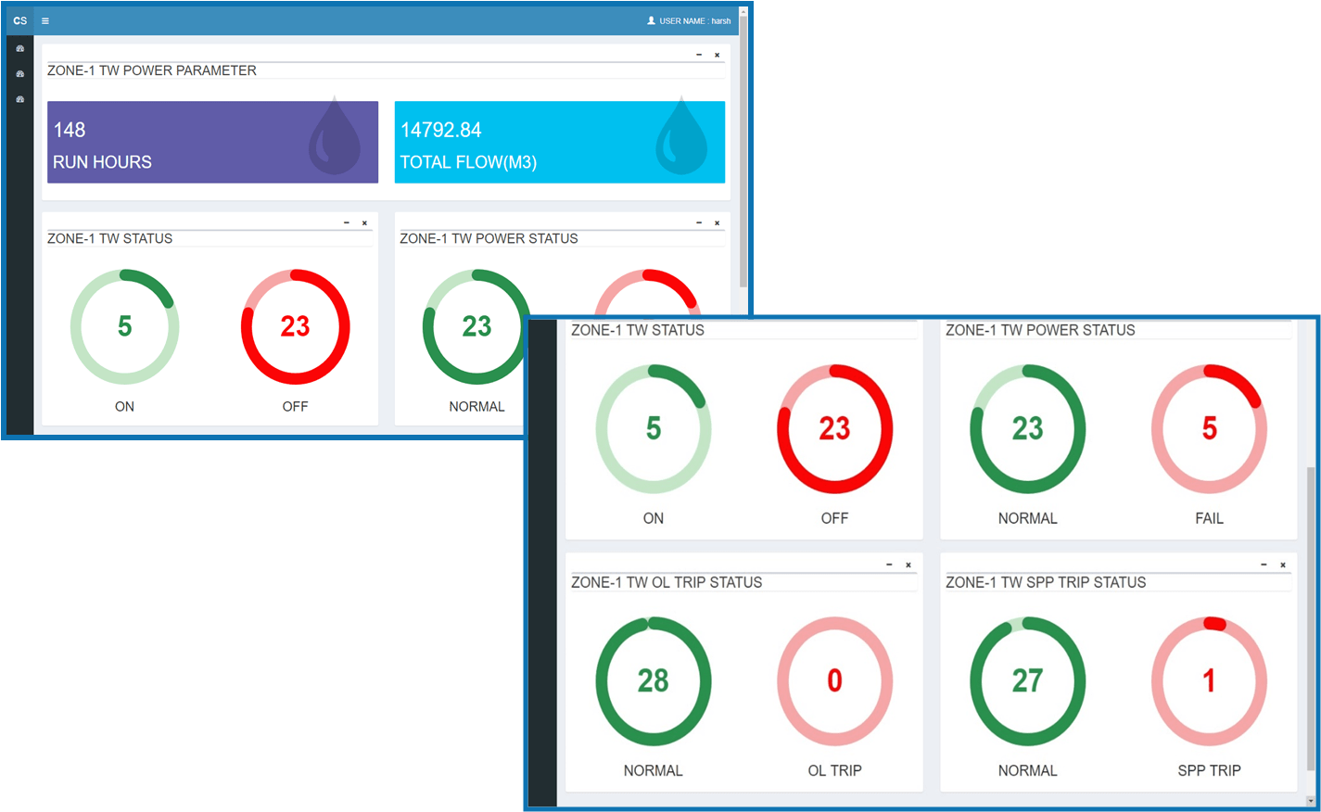This screenshot has width=1321, height=812.
Task: Click the 148 run hours value
Action: click(70, 130)
